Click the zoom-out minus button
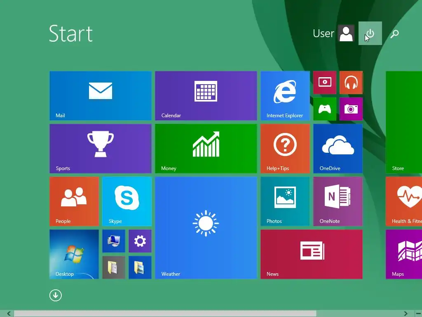This screenshot has height=317, width=422. point(419,314)
